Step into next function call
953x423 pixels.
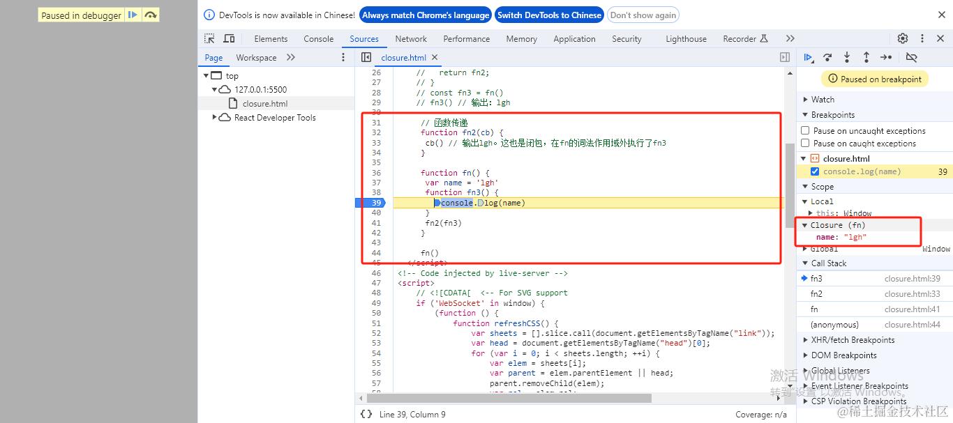847,57
